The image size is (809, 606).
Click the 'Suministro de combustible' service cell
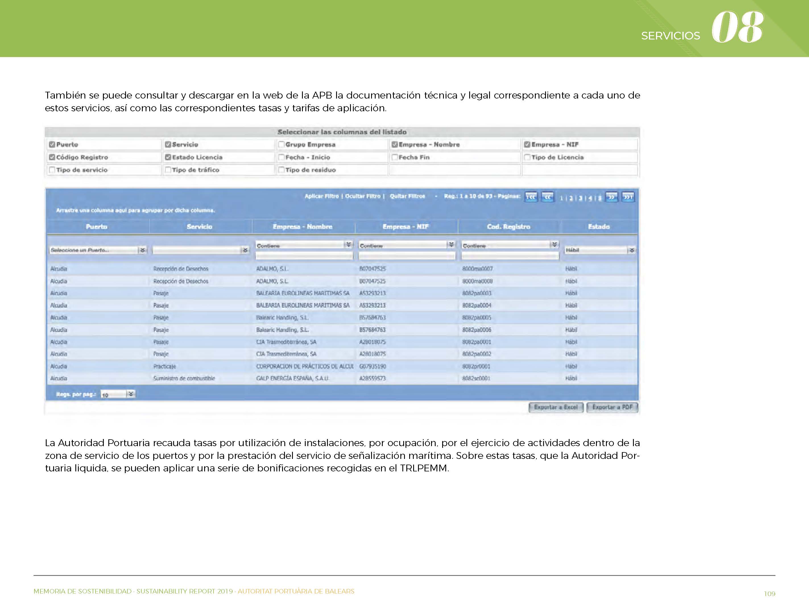coord(184,379)
